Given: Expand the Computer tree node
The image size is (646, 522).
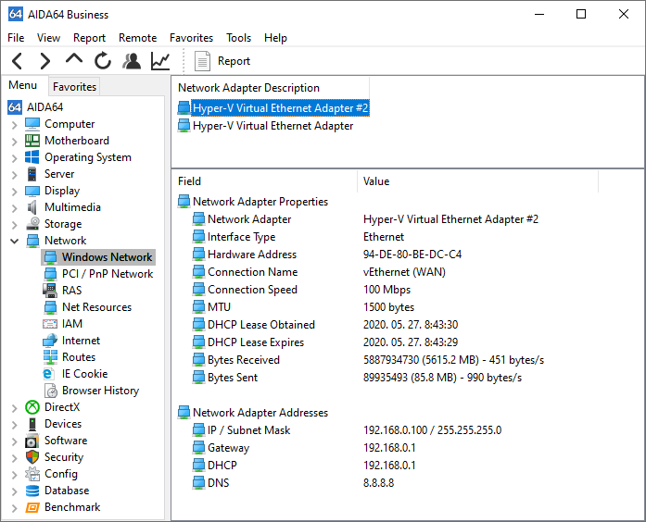Looking at the screenshot, I should 15,125.
